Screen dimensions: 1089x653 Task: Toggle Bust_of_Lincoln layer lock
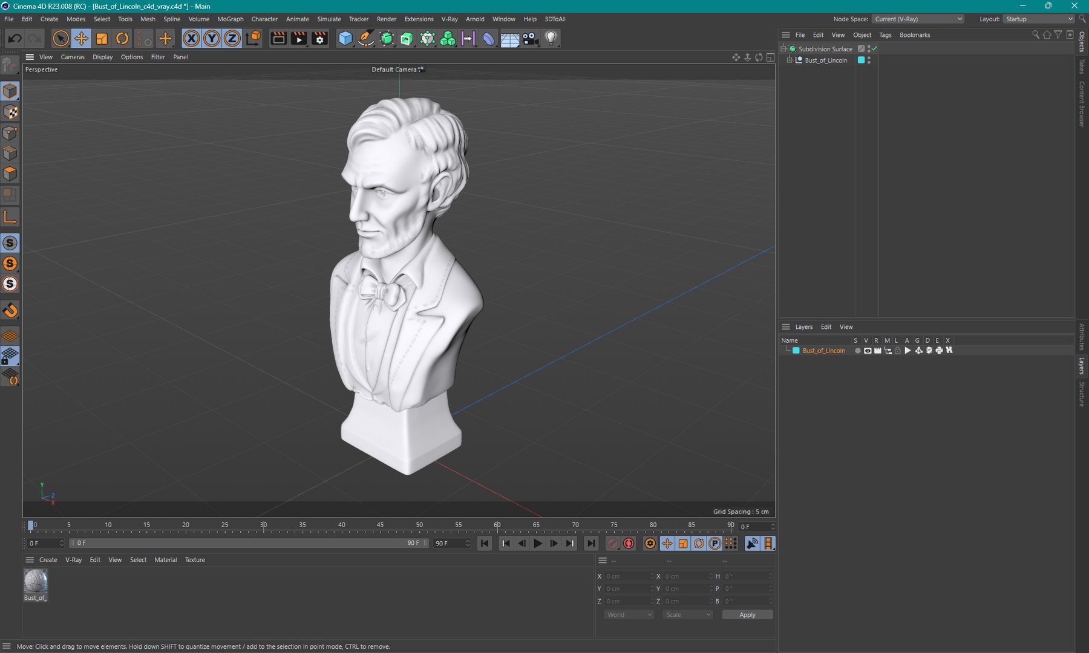click(x=898, y=351)
